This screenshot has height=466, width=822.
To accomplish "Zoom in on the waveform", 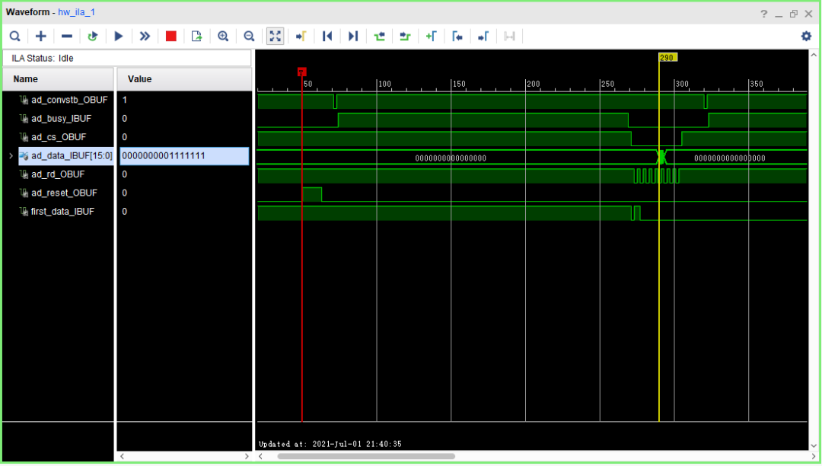I will pyautogui.click(x=223, y=37).
